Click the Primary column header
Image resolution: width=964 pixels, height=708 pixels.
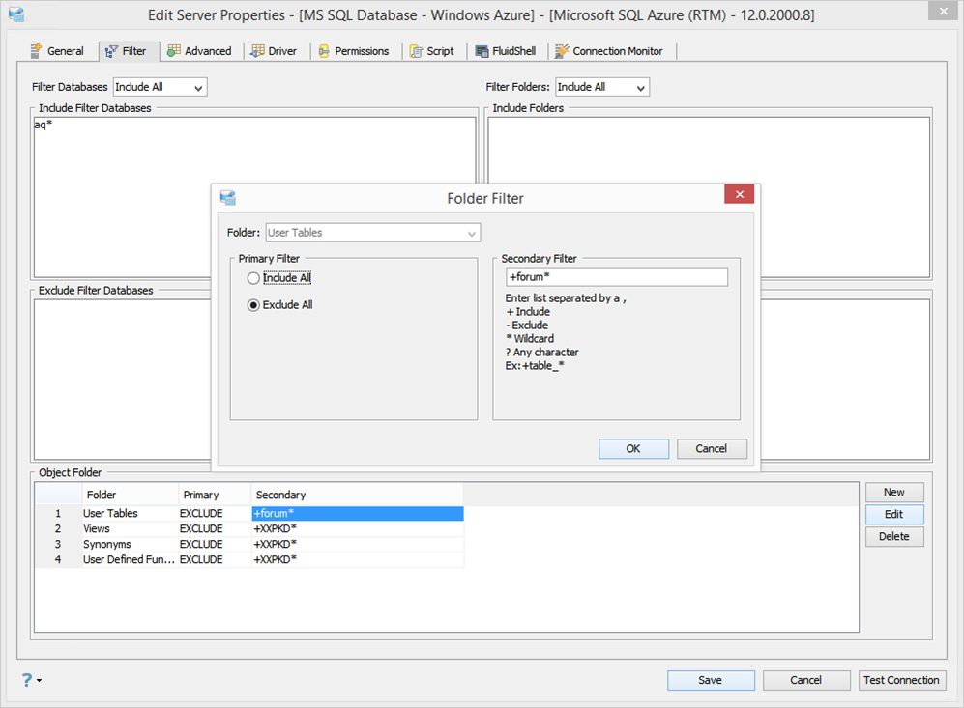215,495
